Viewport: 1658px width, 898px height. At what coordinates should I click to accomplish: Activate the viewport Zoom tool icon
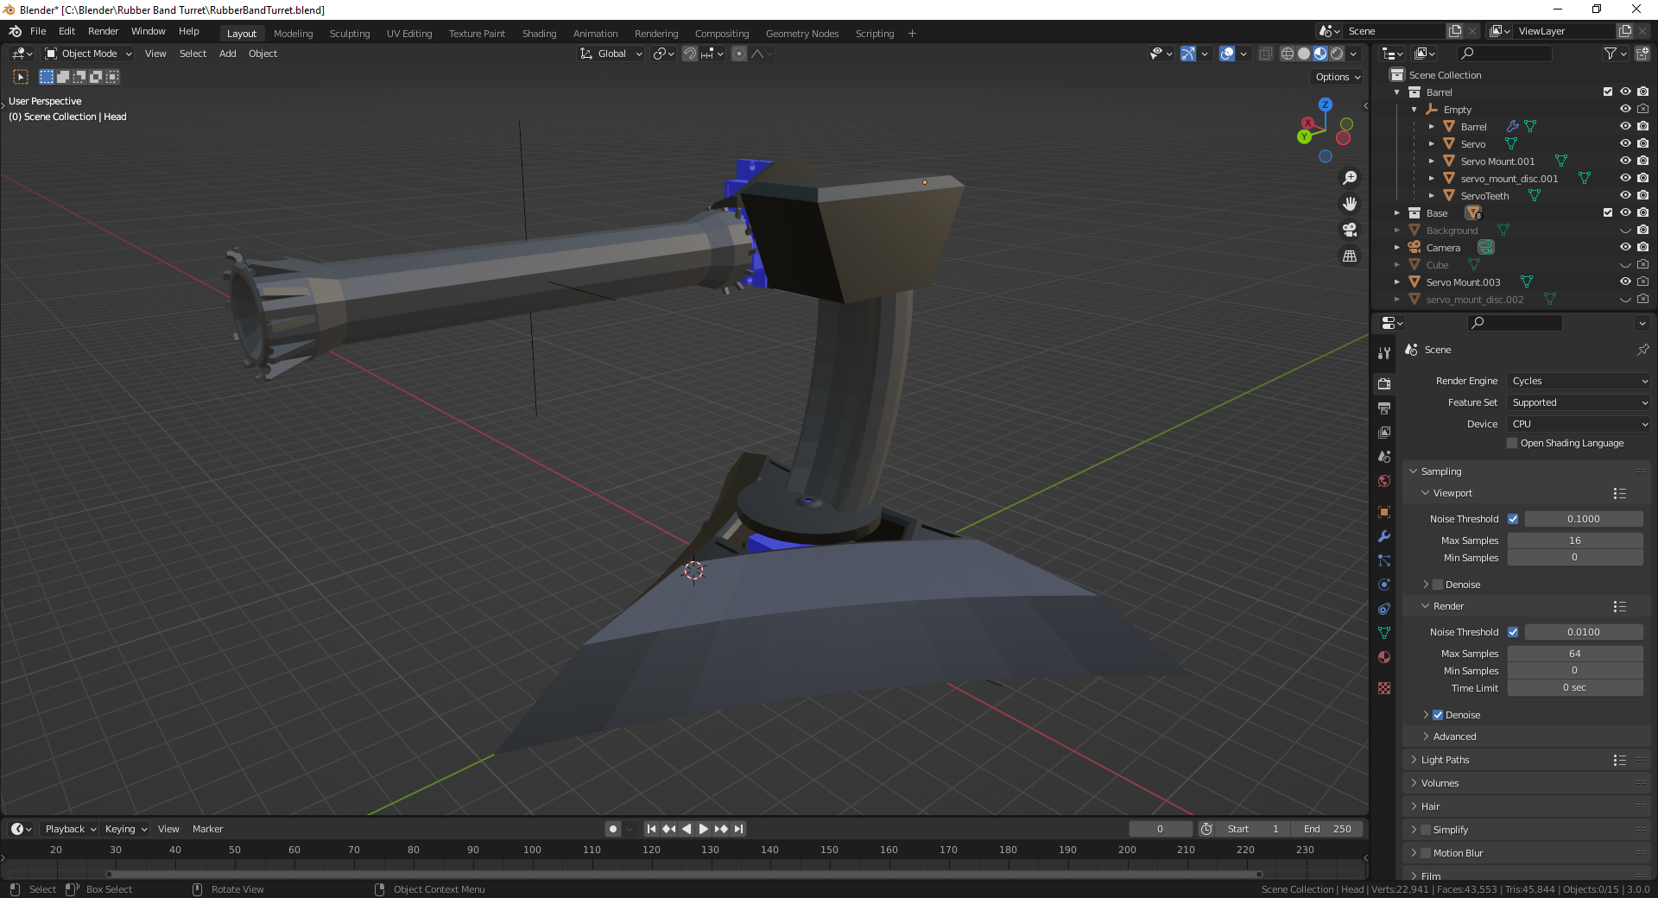click(1350, 178)
